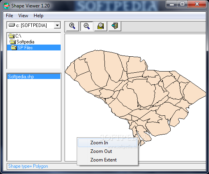Open the File menu
The width and height of the screenshot is (209, 174).
click(x=9, y=16)
